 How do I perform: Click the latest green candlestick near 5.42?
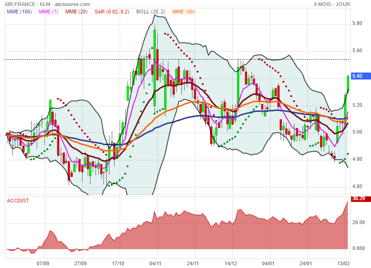pos(348,84)
